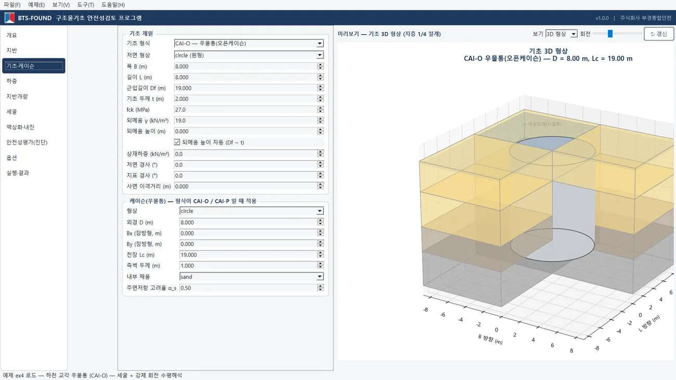Open the 케이슨 형상 circle dropdown
Viewport: 676px width, 380px height.
251,211
